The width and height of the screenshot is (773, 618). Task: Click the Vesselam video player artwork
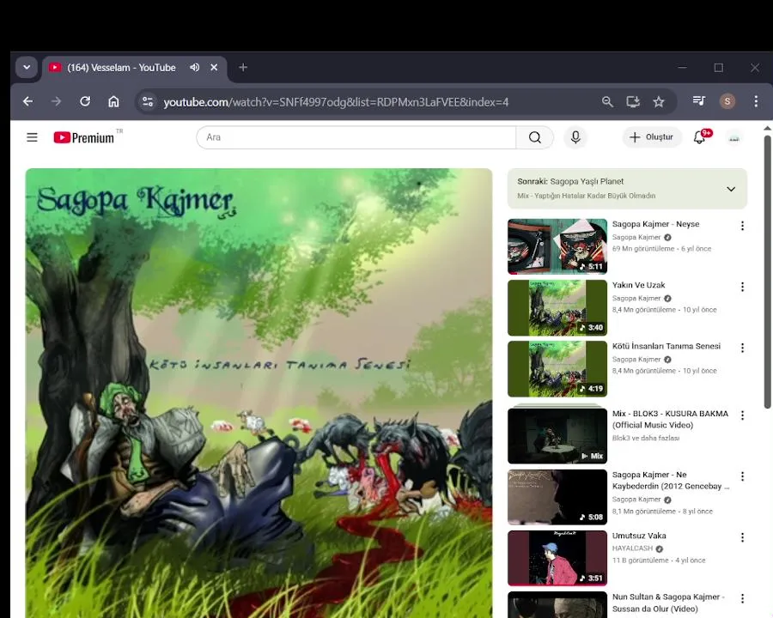(259, 393)
